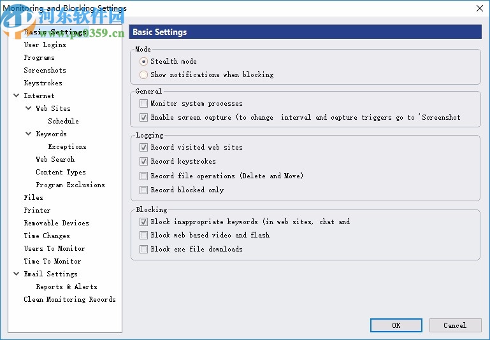Enable Record file operations checkbox
The width and height of the screenshot is (490, 340).
[x=143, y=176]
